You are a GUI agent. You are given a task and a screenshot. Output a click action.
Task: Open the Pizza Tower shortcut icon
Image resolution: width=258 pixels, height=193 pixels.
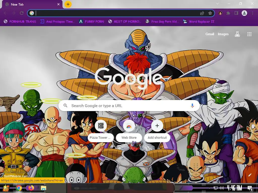(x=101, y=126)
